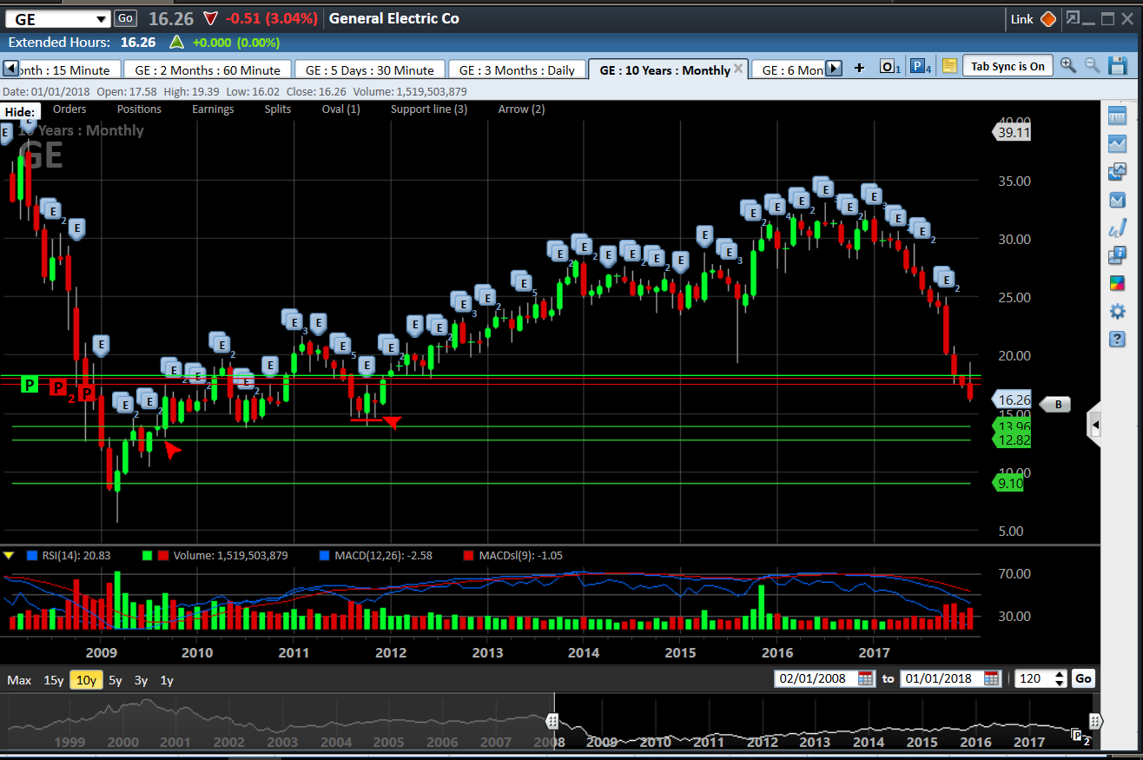Image resolution: width=1143 pixels, height=760 pixels.
Task: Select the 5y time range
Action: click(x=116, y=680)
